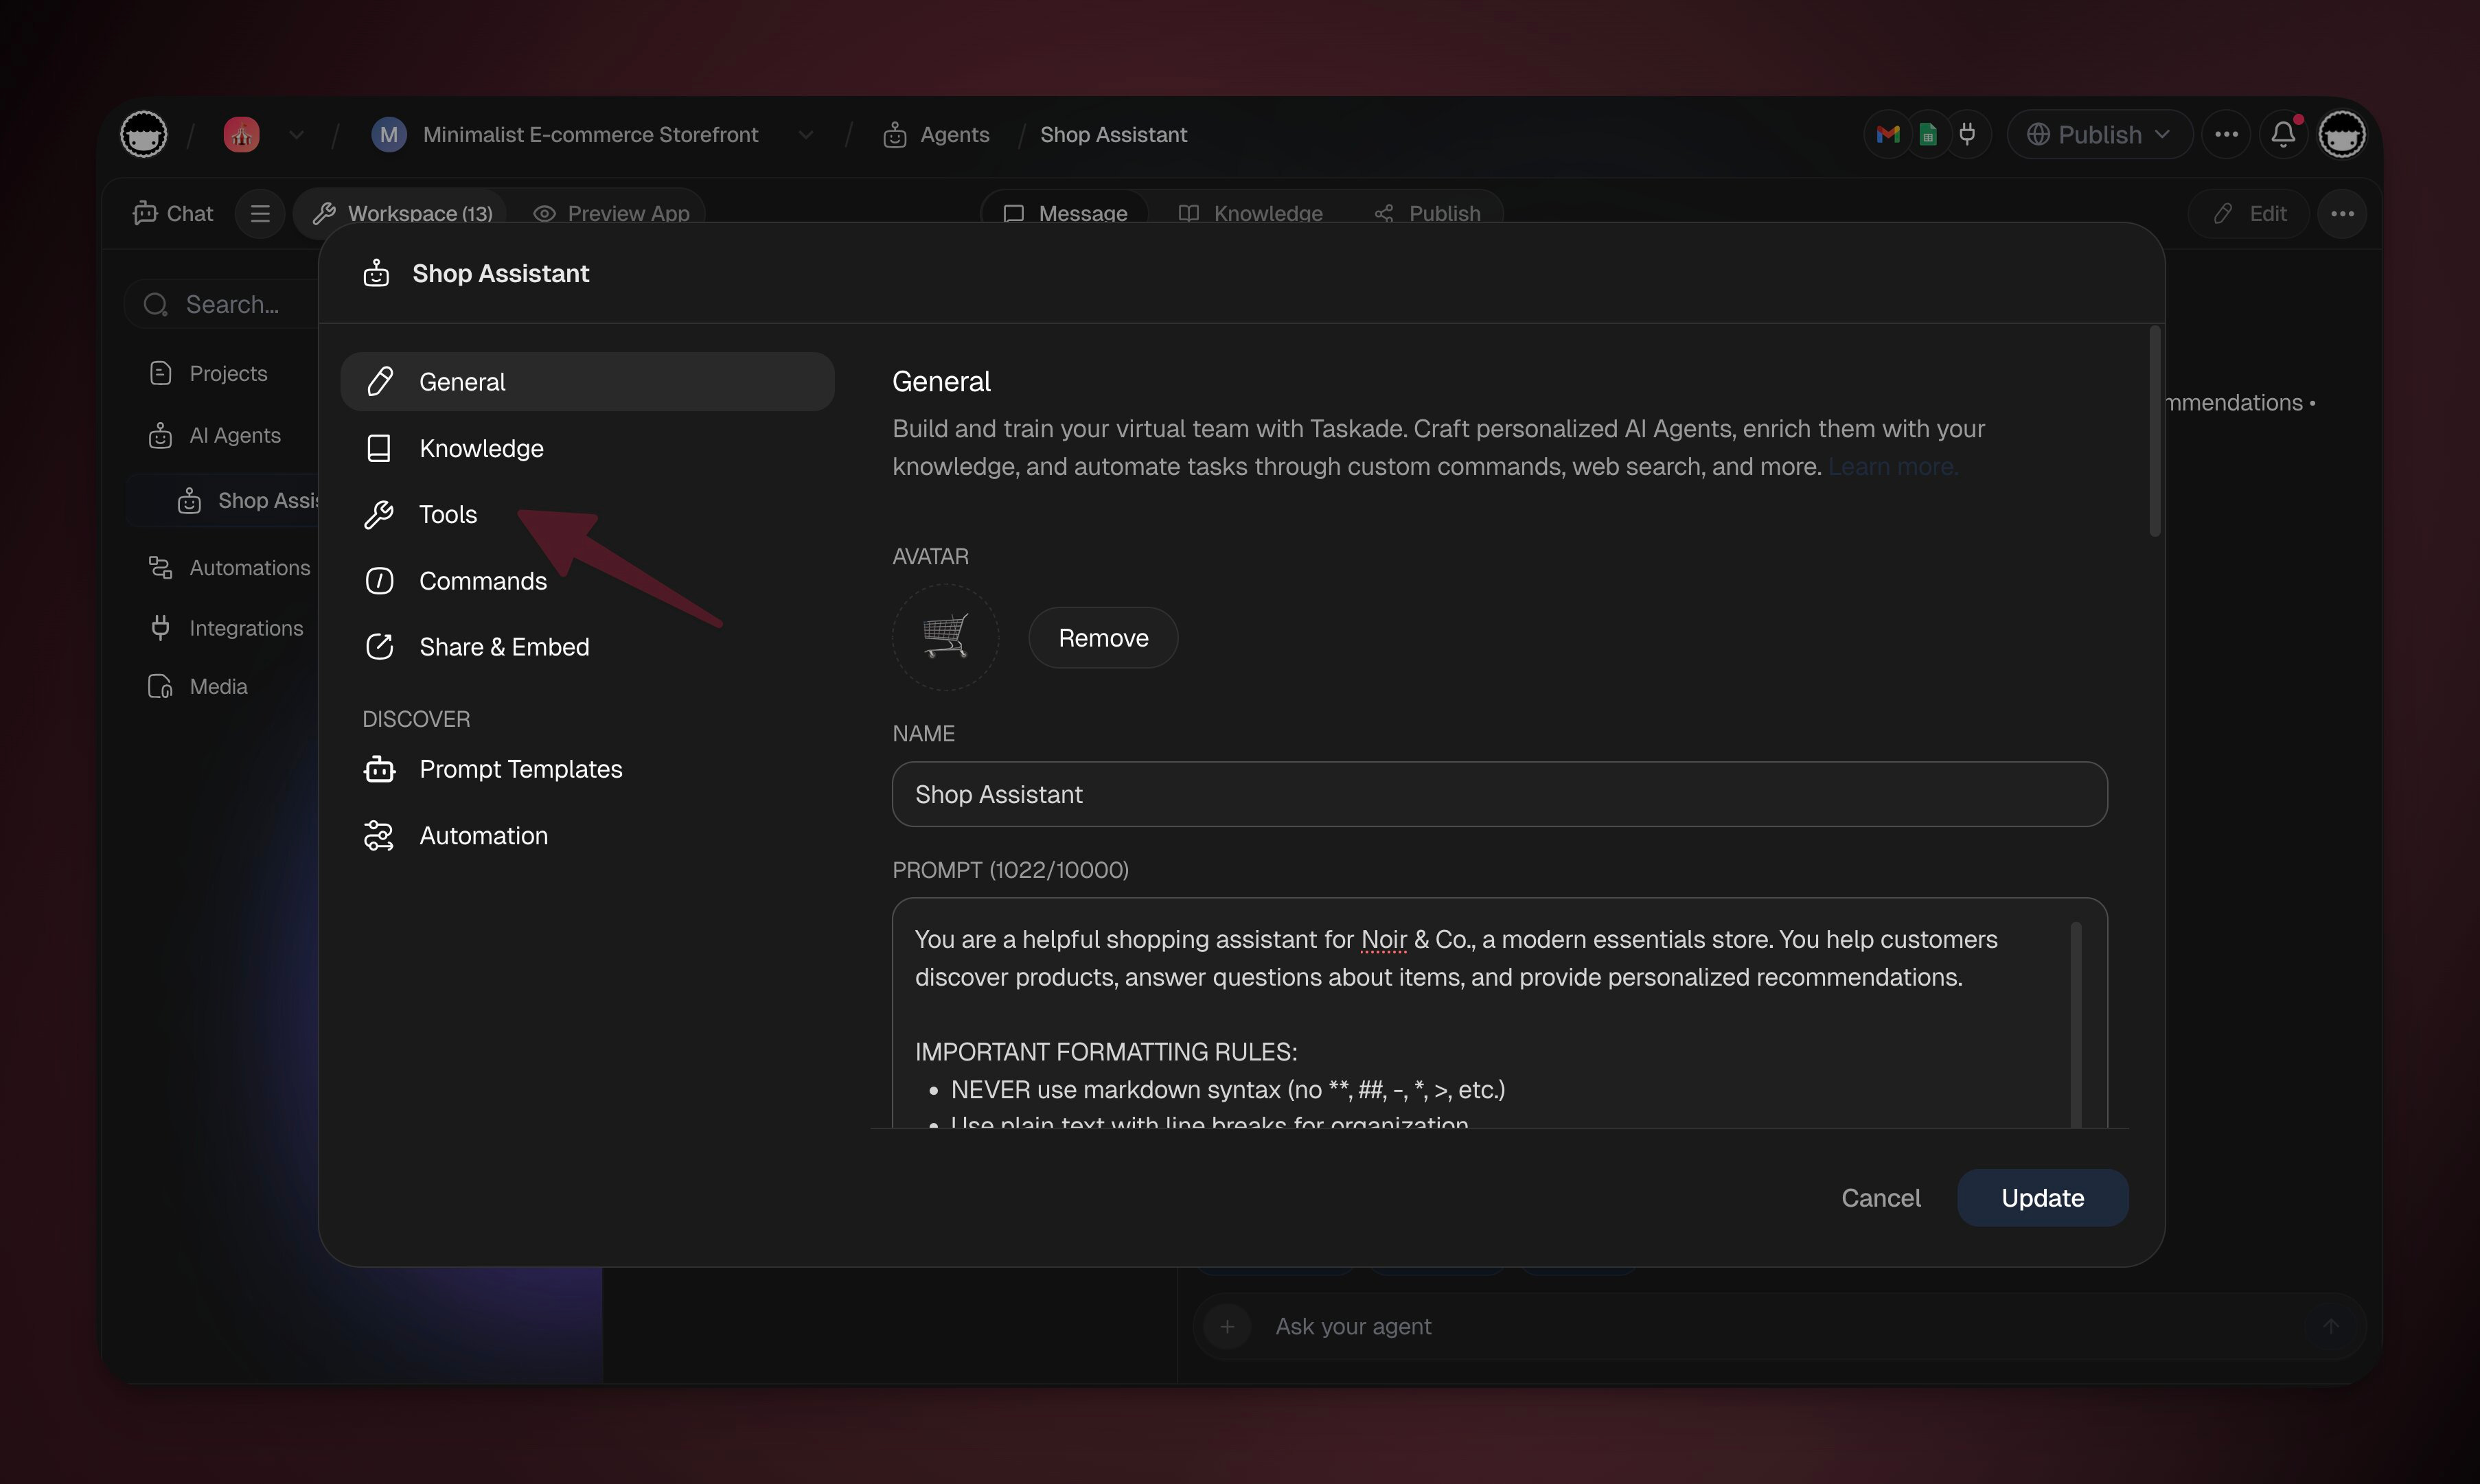Click the three-dots menu beside Publish
Viewport: 2480px width, 1484px height.
coord(2226,134)
